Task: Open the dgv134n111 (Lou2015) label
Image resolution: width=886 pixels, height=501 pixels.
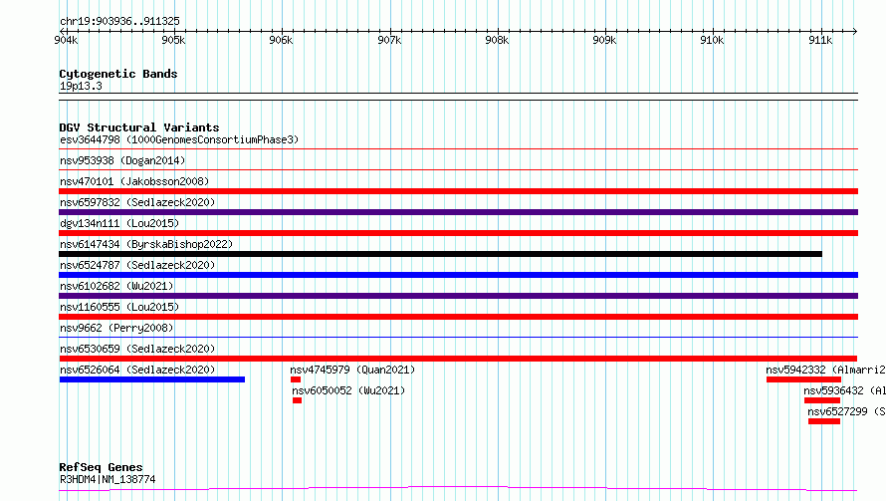Action: tap(119, 223)
